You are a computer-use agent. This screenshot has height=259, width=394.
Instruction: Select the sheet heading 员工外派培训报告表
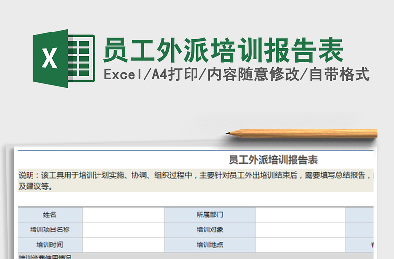[273, 160]
